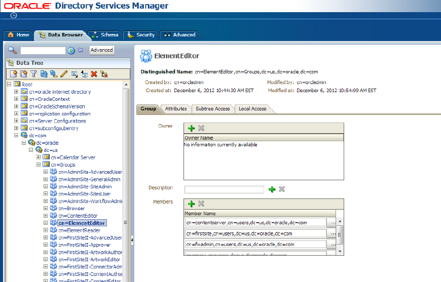Click the Data Tree panel icon
Image resolution: width=441 pixels, height=282 pixels.
[11, 63]
